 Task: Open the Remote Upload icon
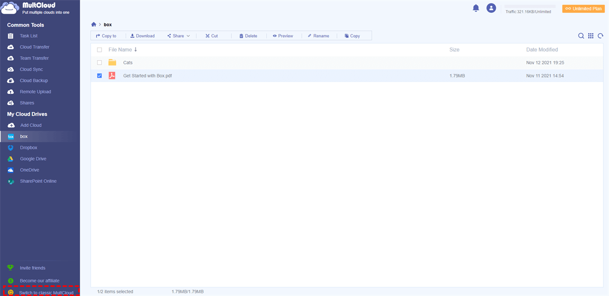tap(11, 92)
